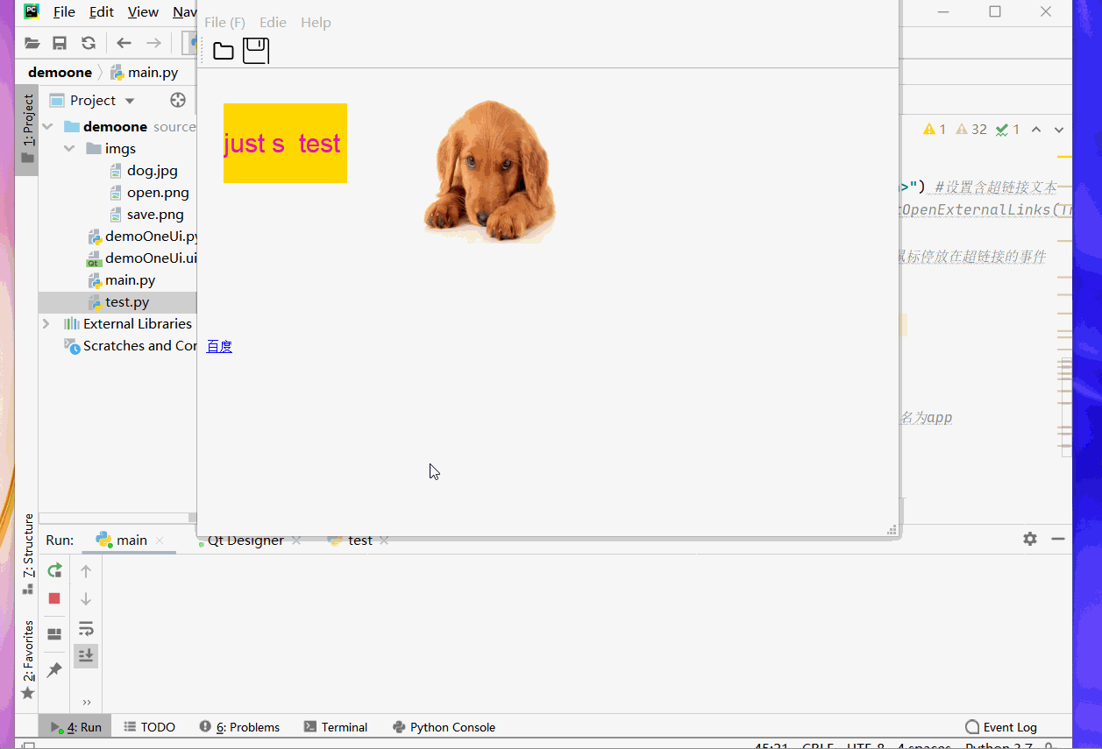Show more Run toolbar actions chevrons

tap(86, 703)
